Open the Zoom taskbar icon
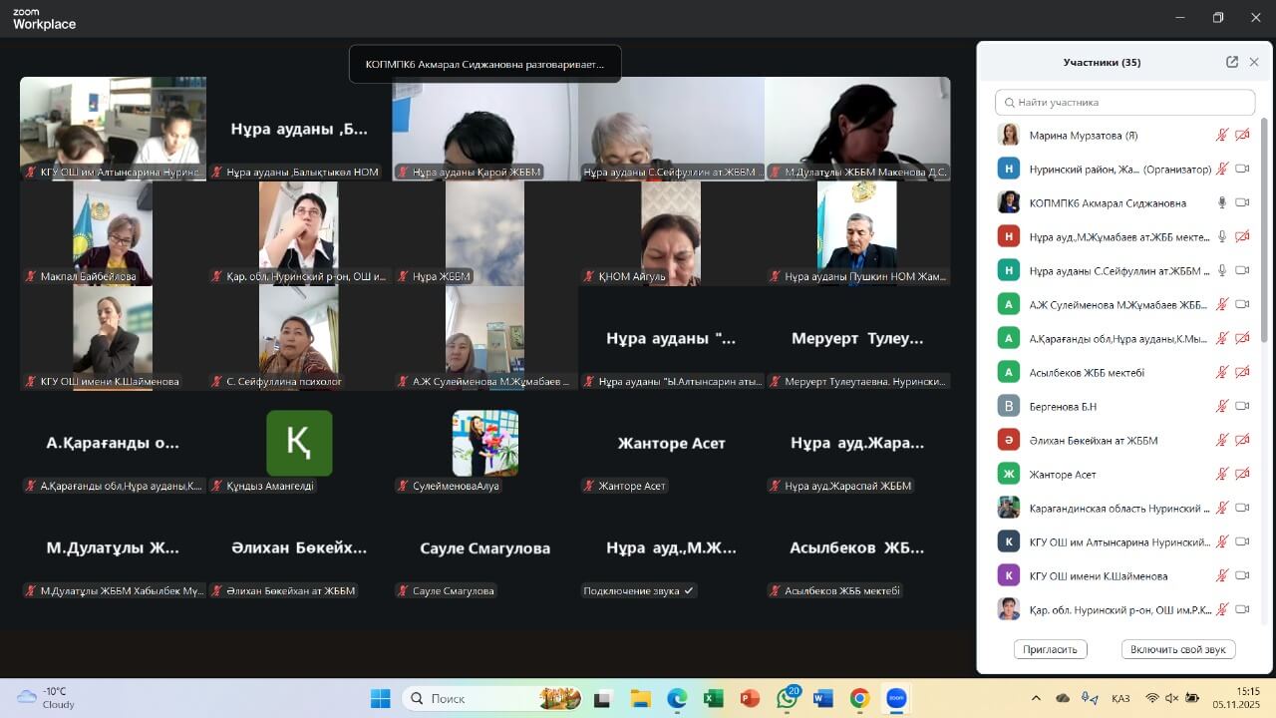 pyautogui.click(x=896, y=698)
